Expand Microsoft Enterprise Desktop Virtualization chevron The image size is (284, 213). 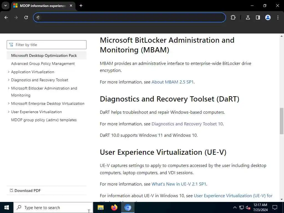pos(9,103)
